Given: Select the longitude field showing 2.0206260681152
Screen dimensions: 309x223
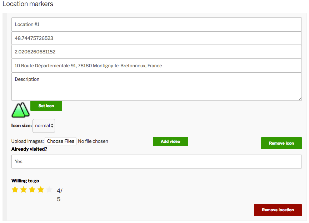Looking at the screenshot, I should (156, 52).
